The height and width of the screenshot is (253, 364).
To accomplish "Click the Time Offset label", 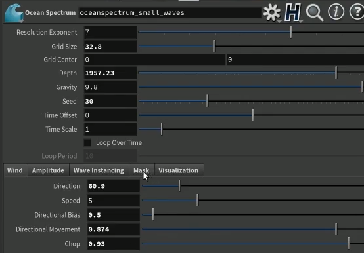I will tap(60, 115).
